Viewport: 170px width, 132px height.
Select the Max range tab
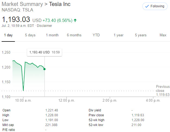[163, 35]
